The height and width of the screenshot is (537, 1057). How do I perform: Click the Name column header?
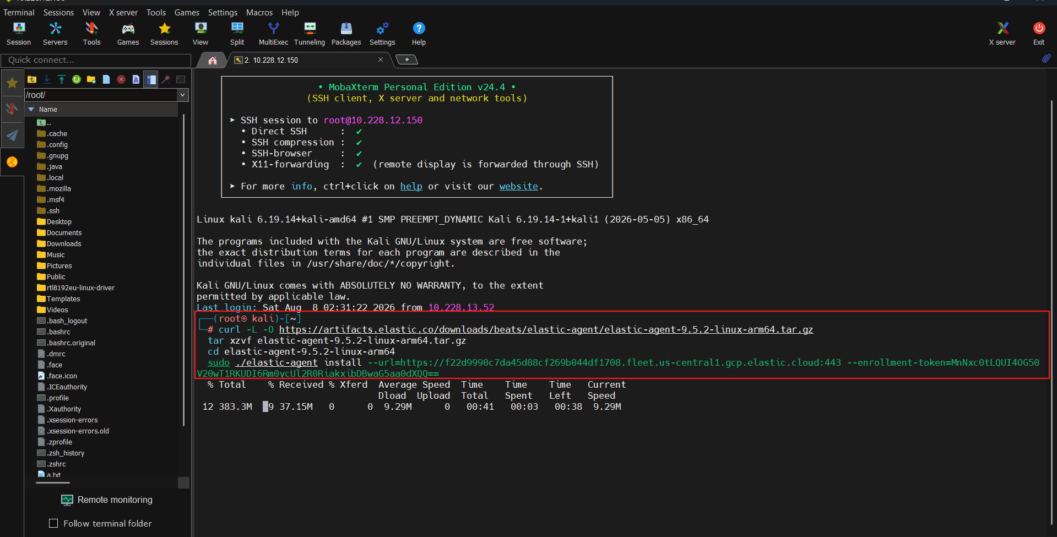[x=102, y=110]
